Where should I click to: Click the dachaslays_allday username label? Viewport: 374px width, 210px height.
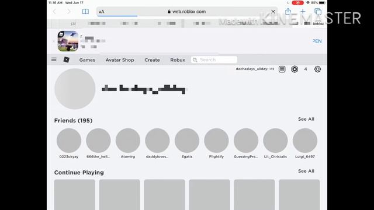click(x=255, y=69)
